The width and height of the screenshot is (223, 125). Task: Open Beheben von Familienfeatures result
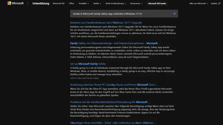(x=106, y=23)
